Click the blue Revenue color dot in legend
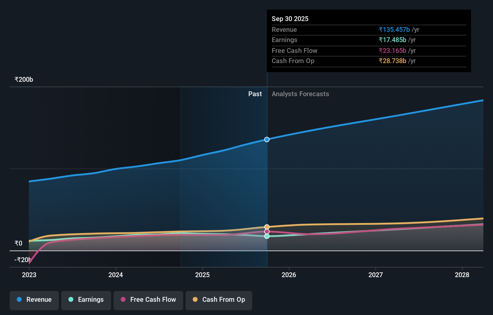 tap(19, 300)
